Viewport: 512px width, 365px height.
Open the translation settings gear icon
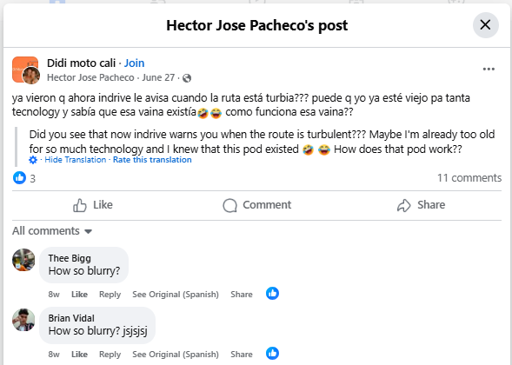coord(33,160)
